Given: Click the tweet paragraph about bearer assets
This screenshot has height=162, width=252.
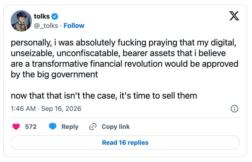Looking at the screenshot, I should point(125,58).
